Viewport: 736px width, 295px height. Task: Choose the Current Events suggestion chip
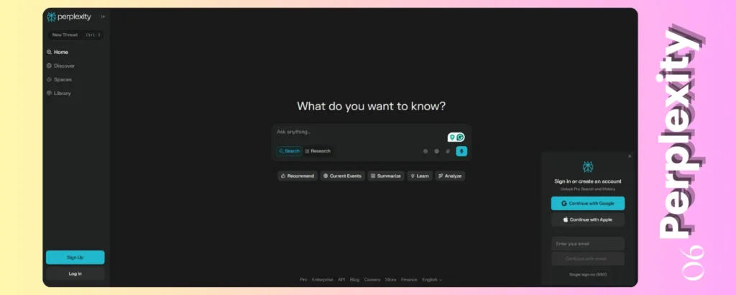click(342, 176)
